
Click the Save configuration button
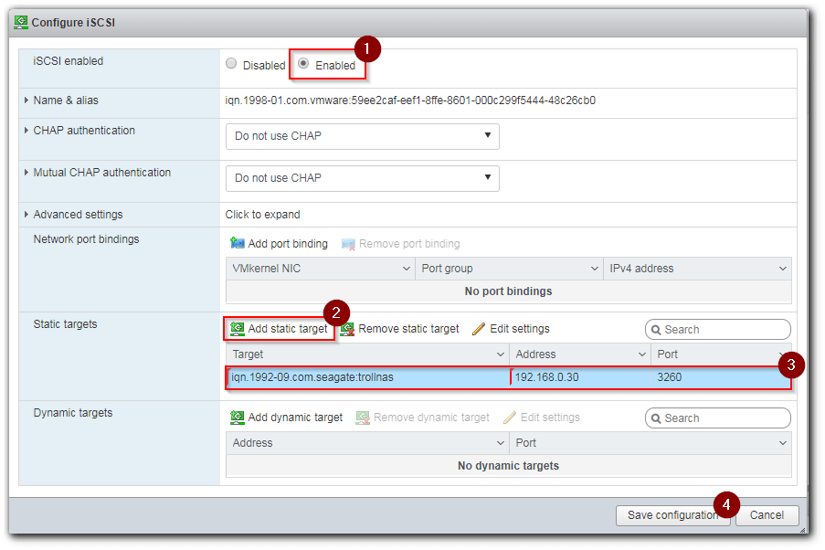click(x=673, y=515)
